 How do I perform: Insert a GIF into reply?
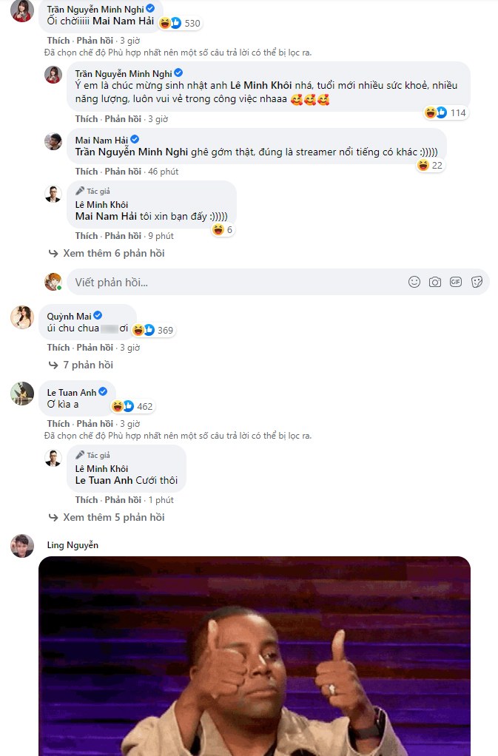(x=456, y=282)
